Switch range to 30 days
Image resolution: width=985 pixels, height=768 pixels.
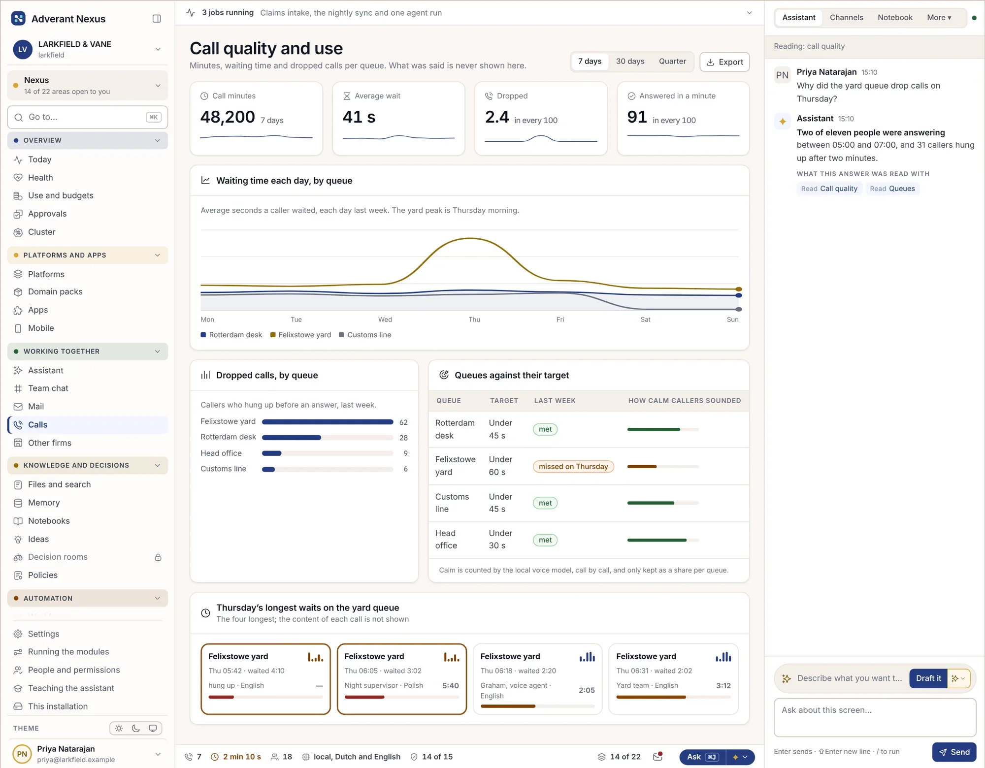tap(630, 62)
